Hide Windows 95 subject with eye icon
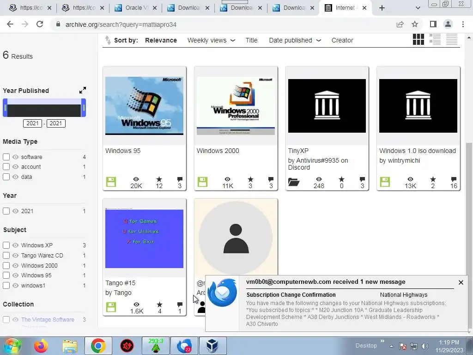 point(15,275)
